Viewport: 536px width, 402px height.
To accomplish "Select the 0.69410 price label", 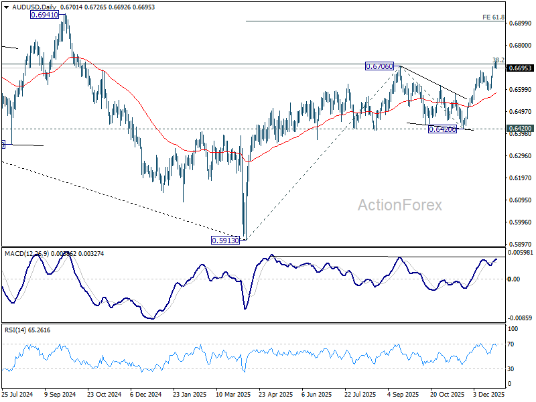I will (44, 15).
